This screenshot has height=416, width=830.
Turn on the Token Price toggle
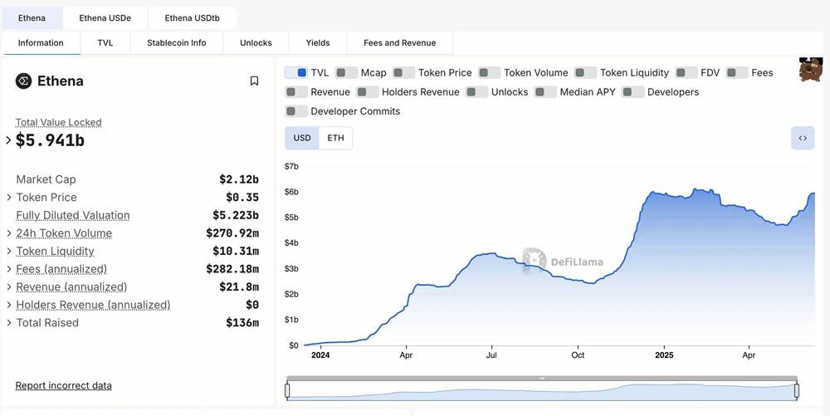(x=404, y=73)
